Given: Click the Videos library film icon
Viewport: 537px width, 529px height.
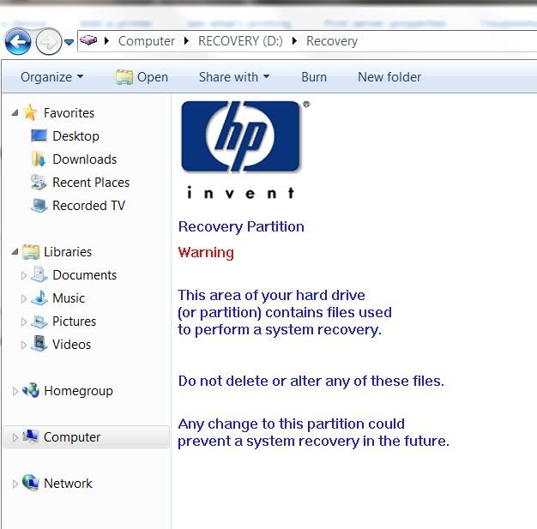Looking at the screenshot, I should pyautogui.click(x=39, y=344).
